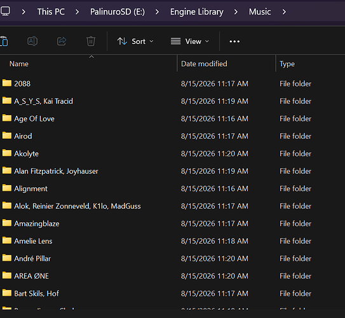This screenshot has width=345, height=318.
Task: Navigate to Engine Library breadcrumb
Action: point(197,11)
